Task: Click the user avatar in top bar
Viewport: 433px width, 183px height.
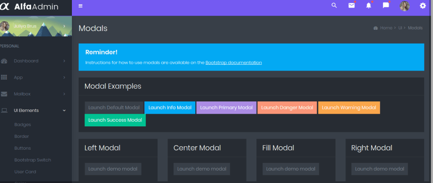Action: point(405,6)
